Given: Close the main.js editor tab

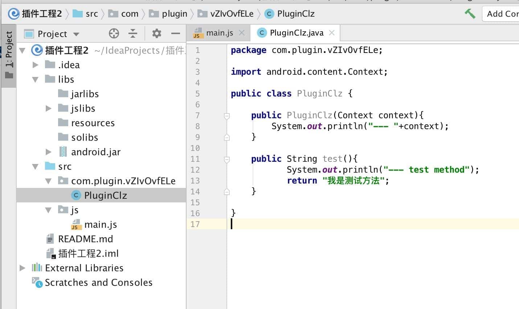Looking at the screenshot, I should tap(242, 33).
